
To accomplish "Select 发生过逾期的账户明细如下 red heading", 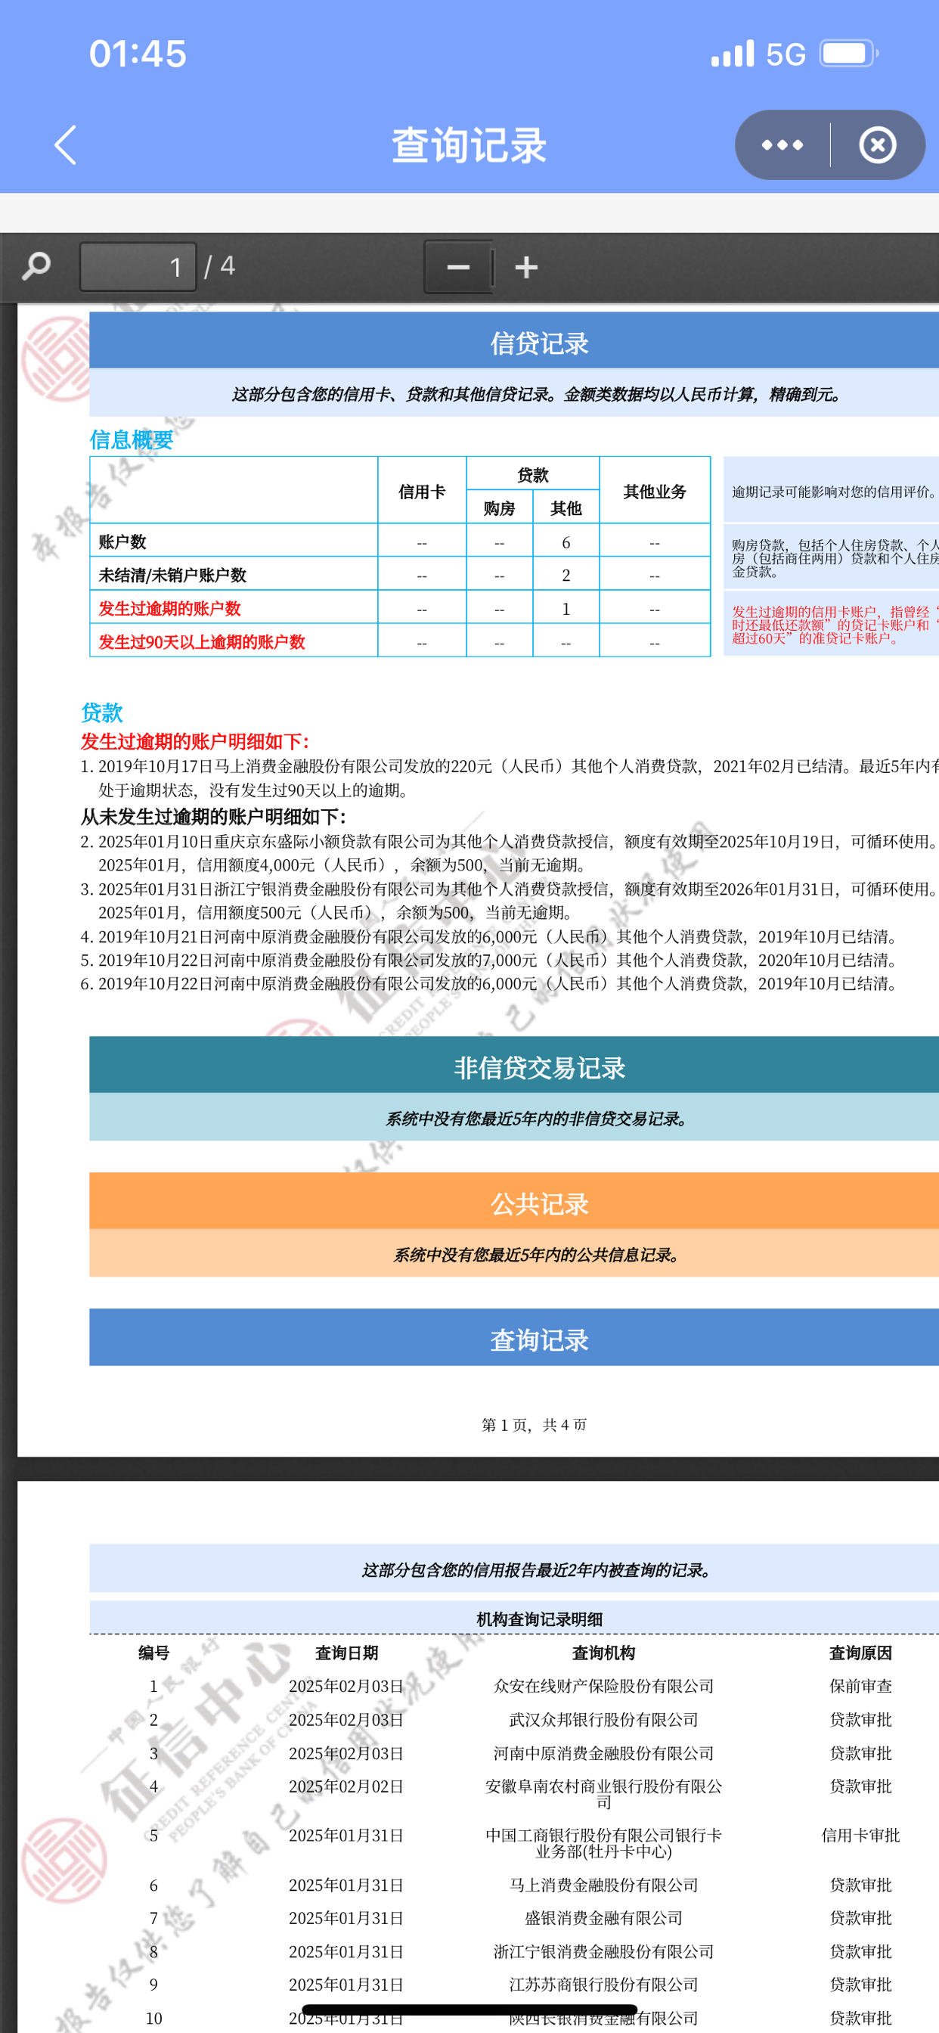I will (x=195, y=741).
